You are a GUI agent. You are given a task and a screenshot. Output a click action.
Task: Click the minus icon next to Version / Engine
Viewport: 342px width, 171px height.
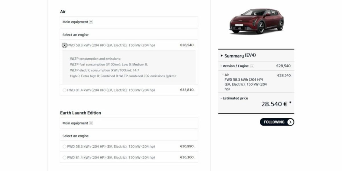tap(252, 66)
